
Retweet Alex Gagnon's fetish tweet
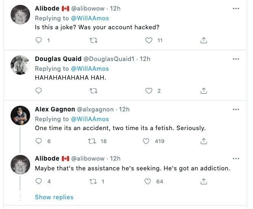[x=92, y=141]
